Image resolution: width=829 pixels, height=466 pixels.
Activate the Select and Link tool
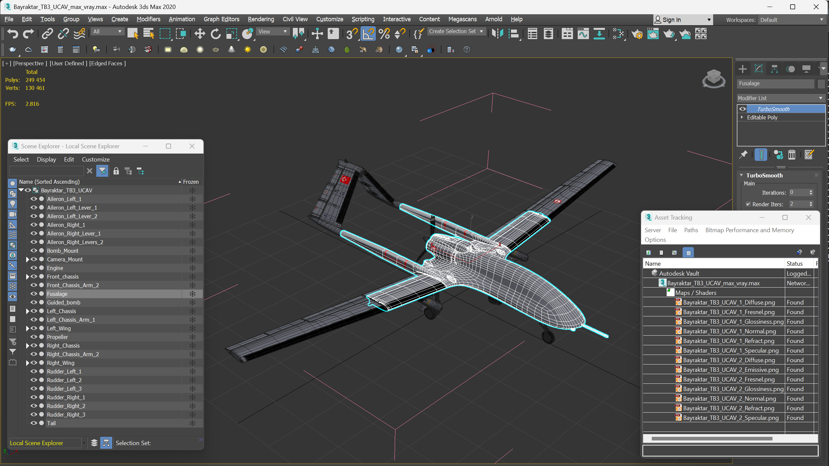[47, 33]
